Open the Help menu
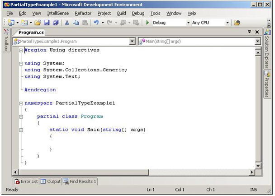The width and height of the screenshot is (275, 196). tap(191, 14)
